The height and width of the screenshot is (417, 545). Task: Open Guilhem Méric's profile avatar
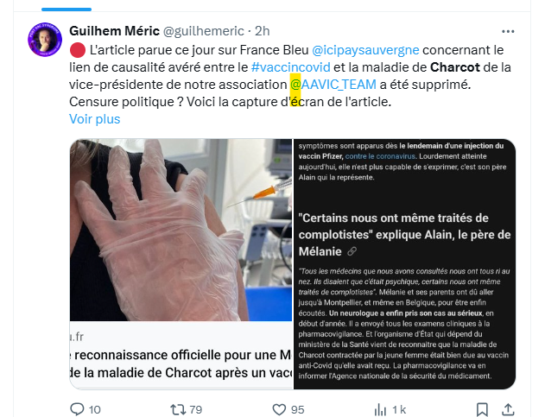[45, 40]
